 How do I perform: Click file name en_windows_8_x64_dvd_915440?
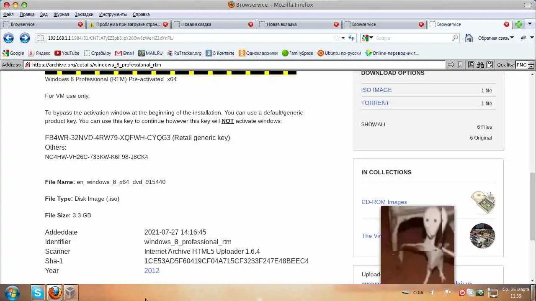(x=121, y=182)
